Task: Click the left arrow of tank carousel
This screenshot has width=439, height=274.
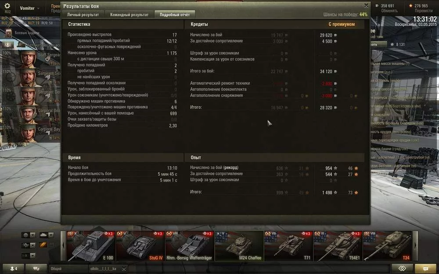Action: 63,246
